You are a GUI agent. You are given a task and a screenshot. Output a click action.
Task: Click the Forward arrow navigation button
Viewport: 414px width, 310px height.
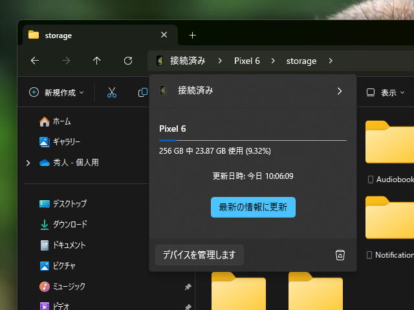66,61
